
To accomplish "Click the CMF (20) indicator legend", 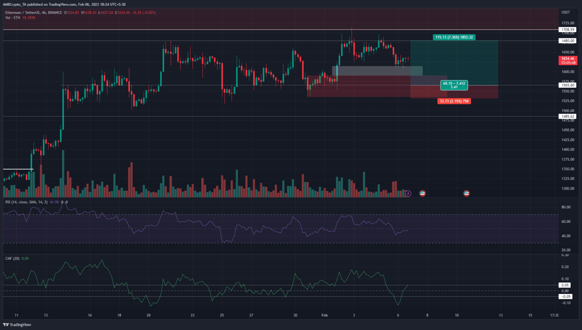I will pyautogui.click(x=13, y=259).
